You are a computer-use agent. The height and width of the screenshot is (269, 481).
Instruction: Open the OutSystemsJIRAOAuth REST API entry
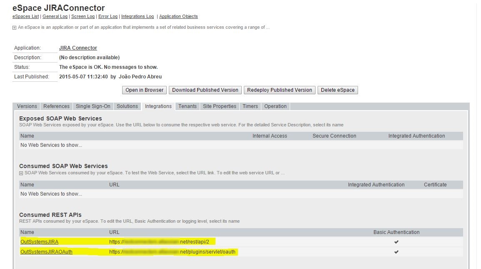(x=46, y=252)
